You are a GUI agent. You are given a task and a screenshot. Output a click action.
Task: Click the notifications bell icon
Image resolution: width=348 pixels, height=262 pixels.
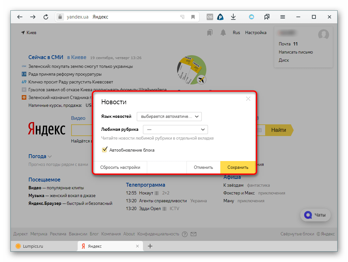tap(223, 32)
